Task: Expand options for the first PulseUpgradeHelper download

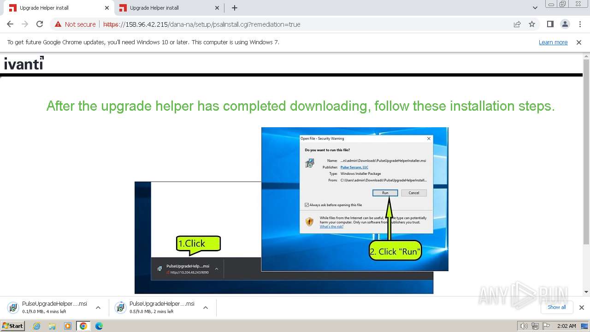Action: click(98, 308)
